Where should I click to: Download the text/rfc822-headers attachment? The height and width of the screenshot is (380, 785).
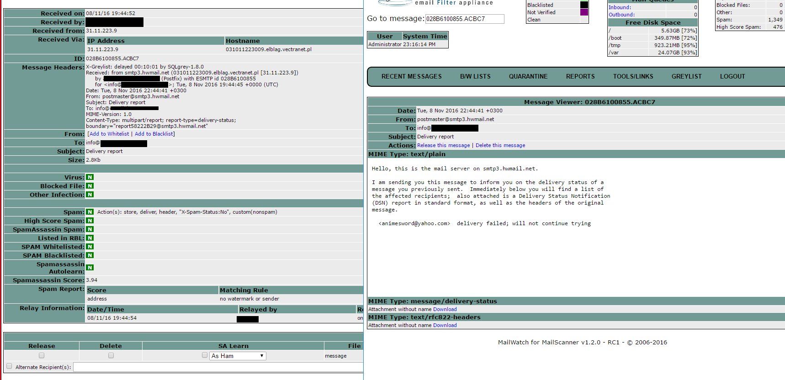(x=445, y=325)
